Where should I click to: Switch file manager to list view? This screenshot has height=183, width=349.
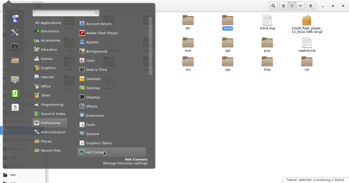(284, 6)
